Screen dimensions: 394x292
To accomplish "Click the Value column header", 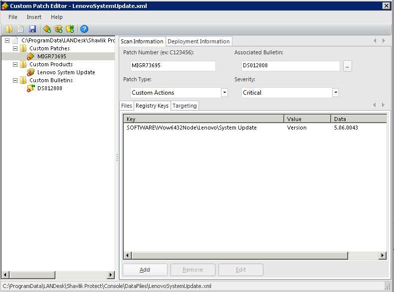I will 307,119.
